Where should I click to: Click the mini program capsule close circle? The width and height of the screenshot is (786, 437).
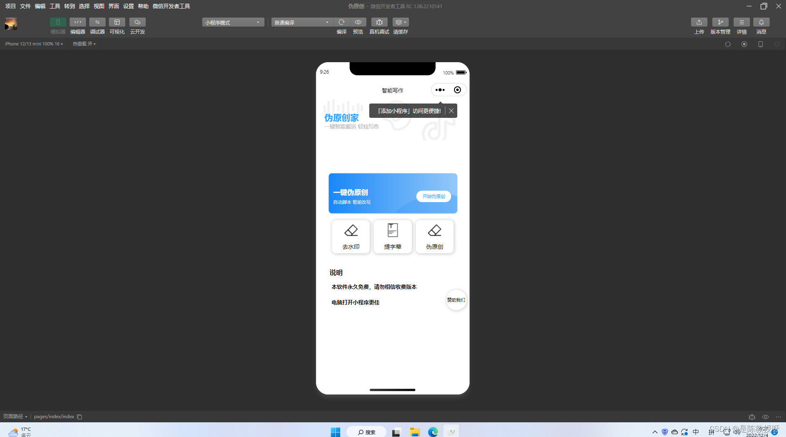[457, 90]
